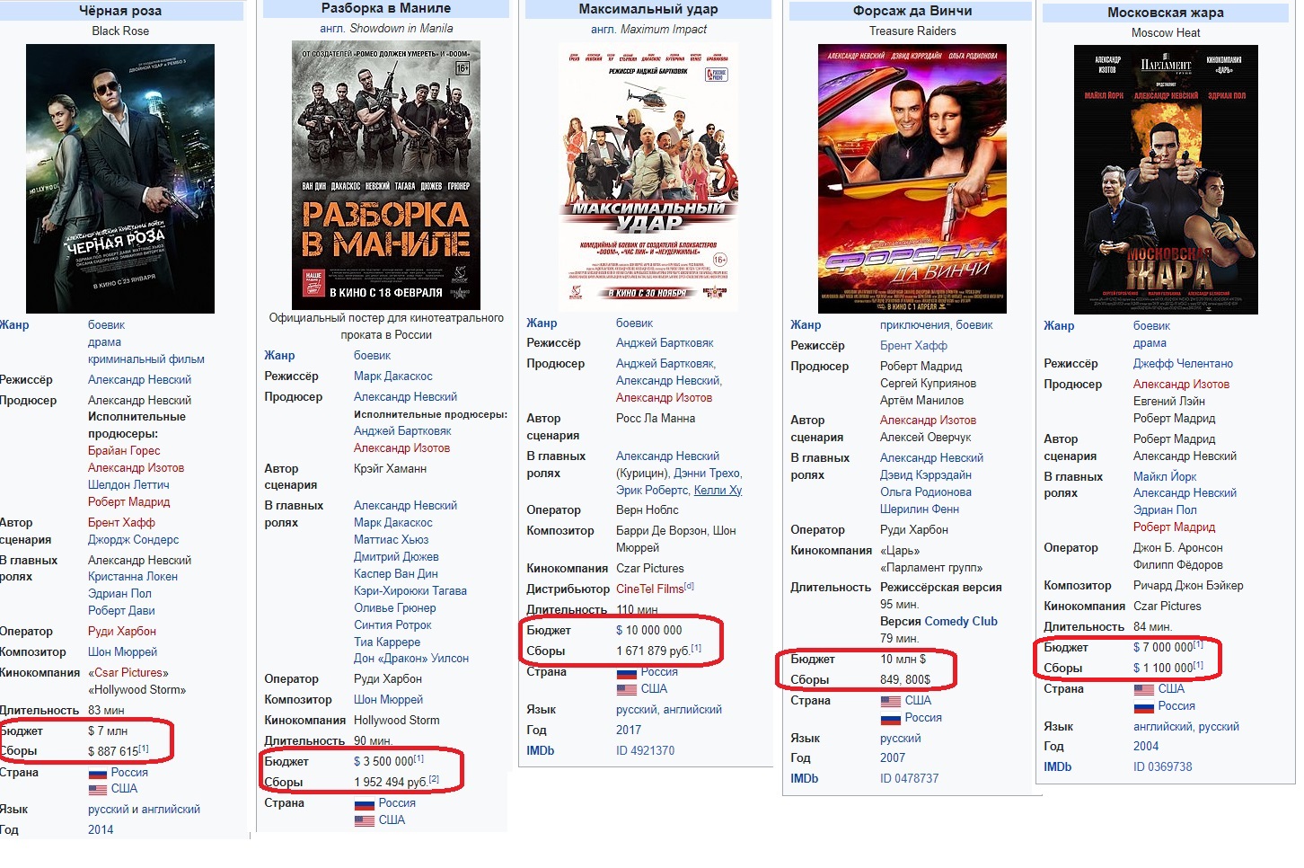Open the Максимальный удар movie poster
Image resolution: width=1304 pixels, height=868 pixels.
click(648, 177)
